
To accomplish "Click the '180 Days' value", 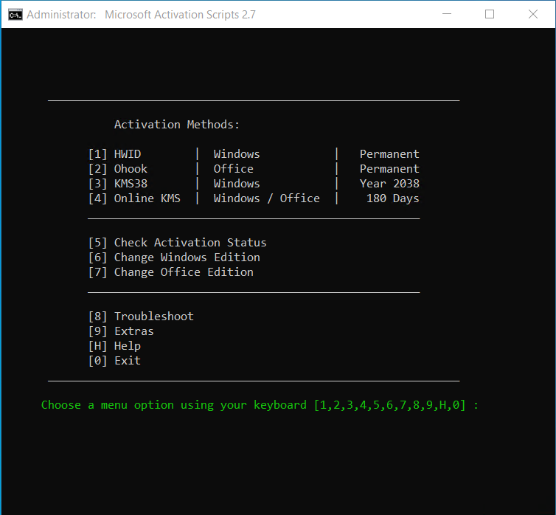I will point(392,198).
